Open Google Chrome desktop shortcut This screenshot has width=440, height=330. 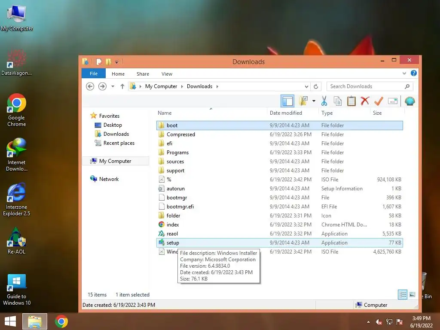(17, 110)
